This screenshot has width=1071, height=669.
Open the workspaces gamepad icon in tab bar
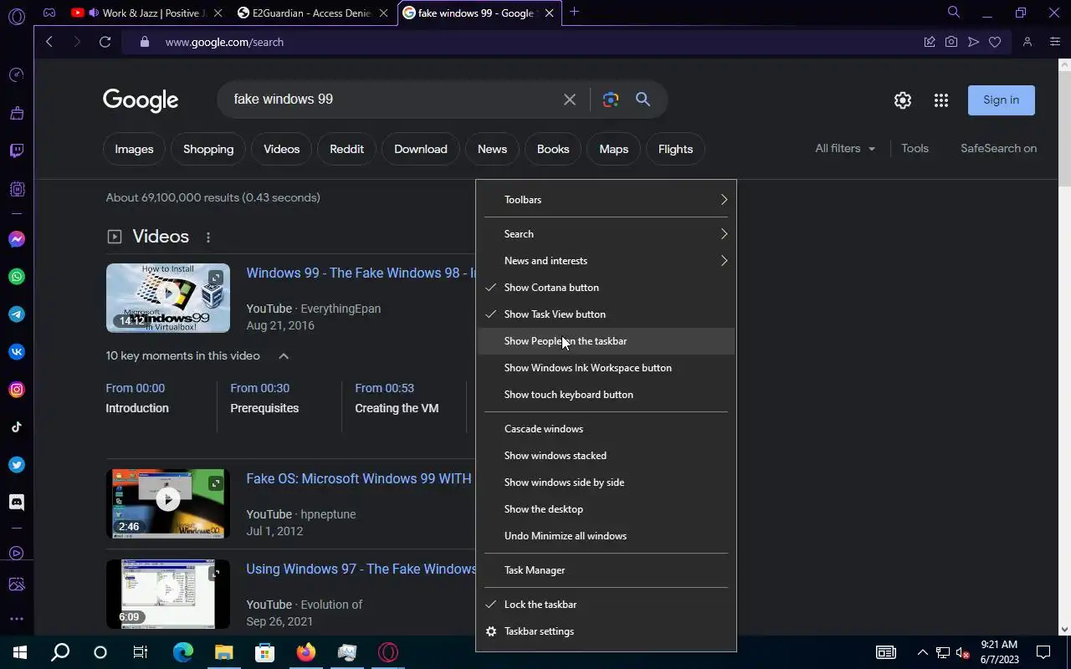pyautogui.click(x=49, y=13)
